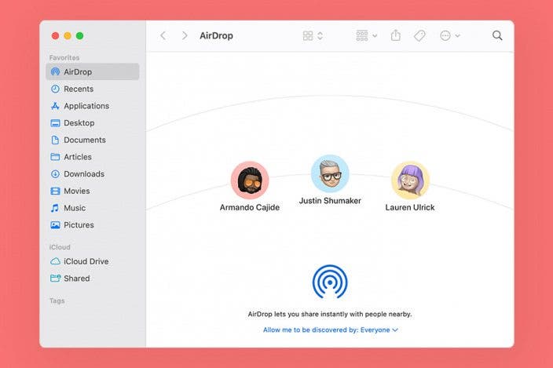The image size is (553, 368).
Task: Change view with icon view switcher
Action: [313, 35]
